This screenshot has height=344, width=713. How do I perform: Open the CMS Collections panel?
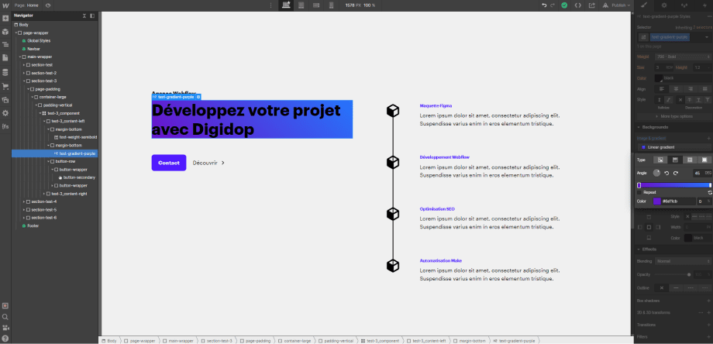click(5, 72)
